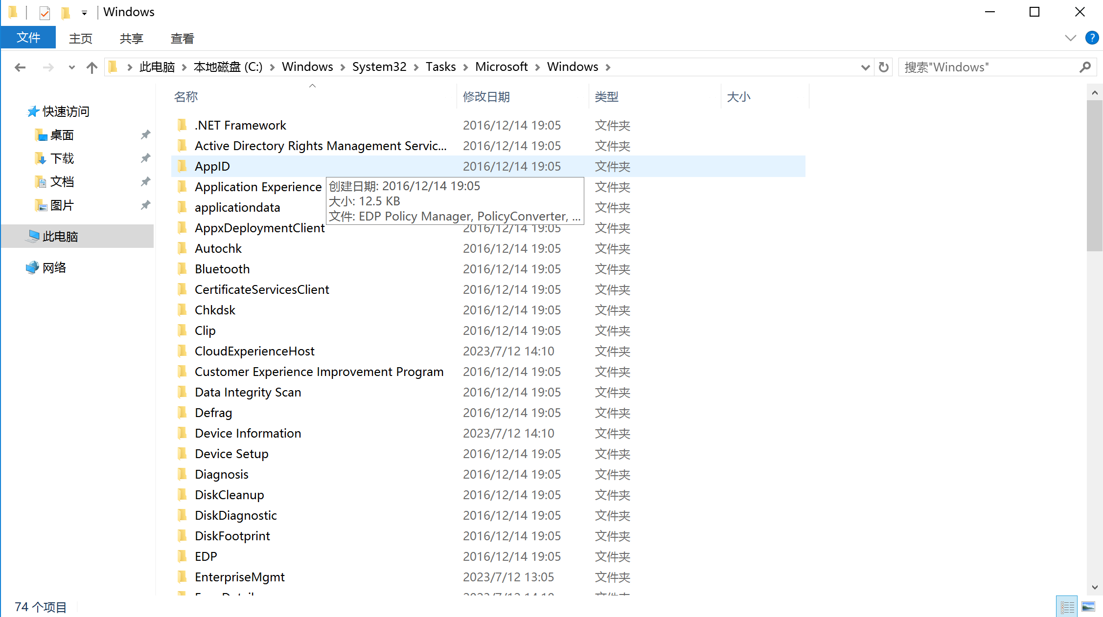
Task: Click the vertical scrollbar down arrow
Action: point(1095,587)
